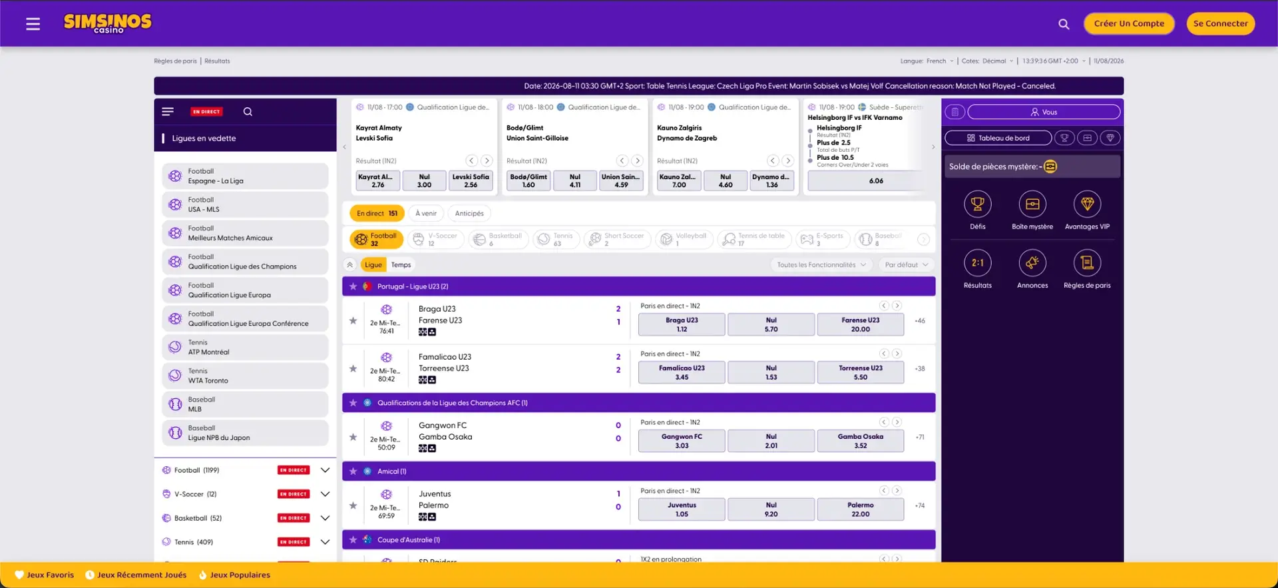Open the hamburger main menu
Screen dimensions: 1278x588
[33, 24]
